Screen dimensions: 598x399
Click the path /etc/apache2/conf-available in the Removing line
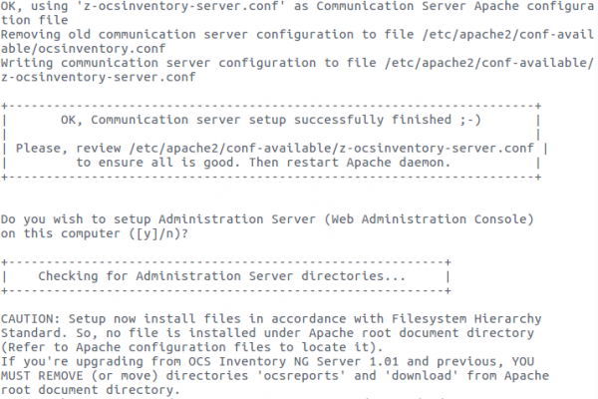click(x=508, y=35)
